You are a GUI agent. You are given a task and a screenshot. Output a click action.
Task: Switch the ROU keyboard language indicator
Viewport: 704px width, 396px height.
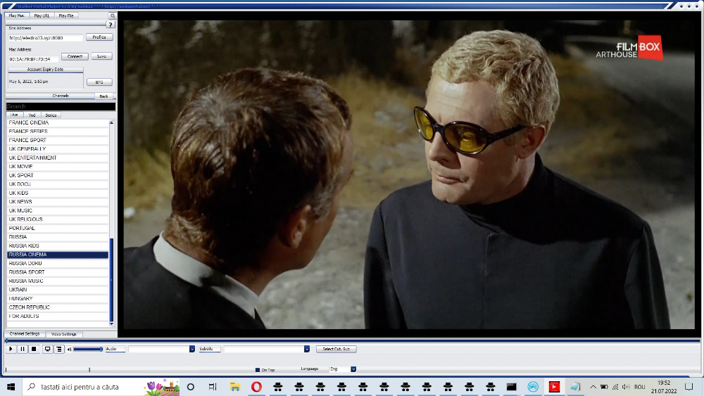640,387
